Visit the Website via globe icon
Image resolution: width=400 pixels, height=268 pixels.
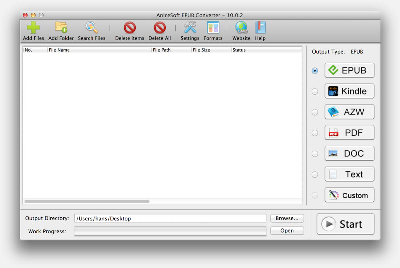pos(241,28)
